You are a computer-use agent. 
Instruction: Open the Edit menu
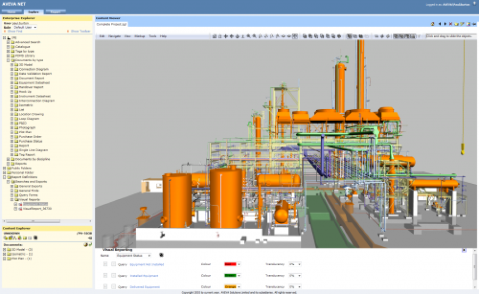coord(102,36)
